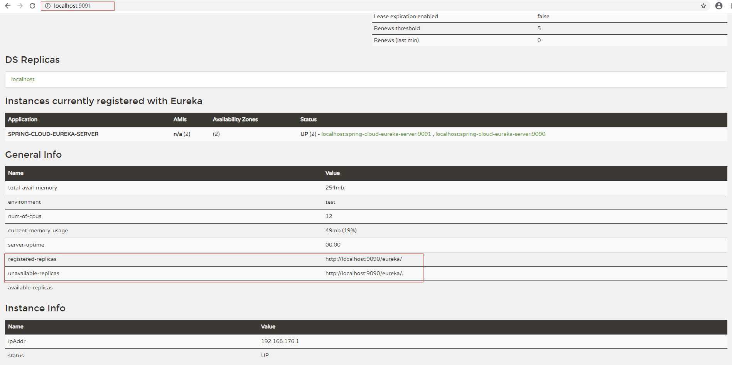Select the Renews threshold value 5
The image size is (732, 365).
click(x=539, y=28)
